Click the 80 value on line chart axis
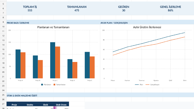 click(x=104, y=40)
